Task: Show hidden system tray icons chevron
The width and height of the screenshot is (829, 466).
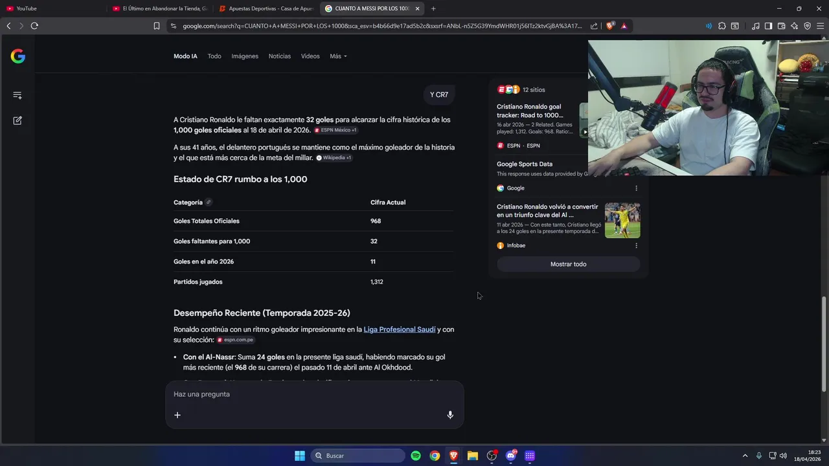Action: point(745,456)
